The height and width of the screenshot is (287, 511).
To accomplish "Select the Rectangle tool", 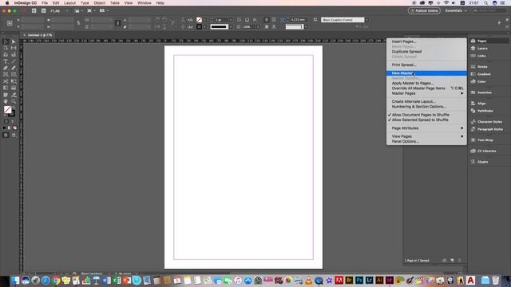I will [x=14, y=75].
